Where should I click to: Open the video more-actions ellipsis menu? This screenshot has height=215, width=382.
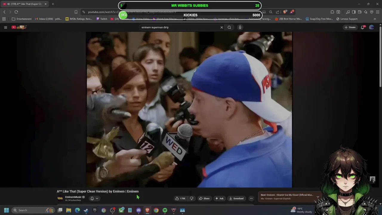pos(251,198)
